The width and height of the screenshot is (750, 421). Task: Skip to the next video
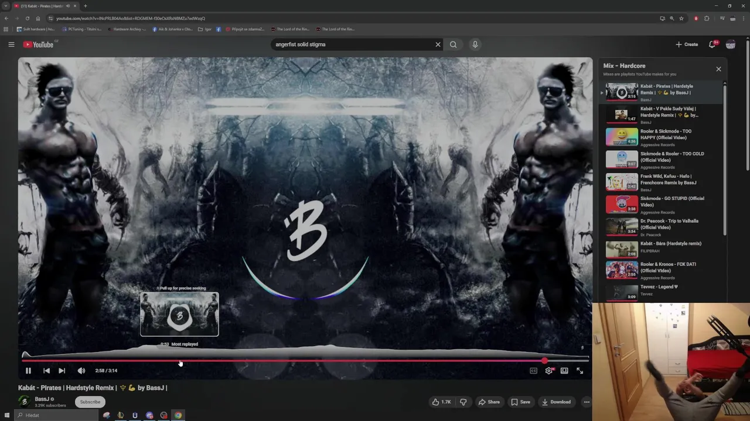coord(62,371)
